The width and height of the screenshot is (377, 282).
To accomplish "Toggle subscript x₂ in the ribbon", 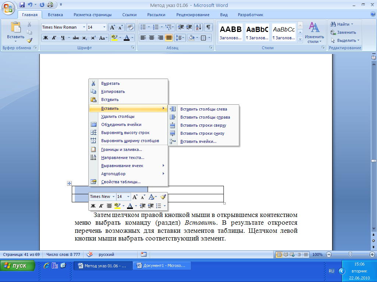I will [x=85, y=38].
